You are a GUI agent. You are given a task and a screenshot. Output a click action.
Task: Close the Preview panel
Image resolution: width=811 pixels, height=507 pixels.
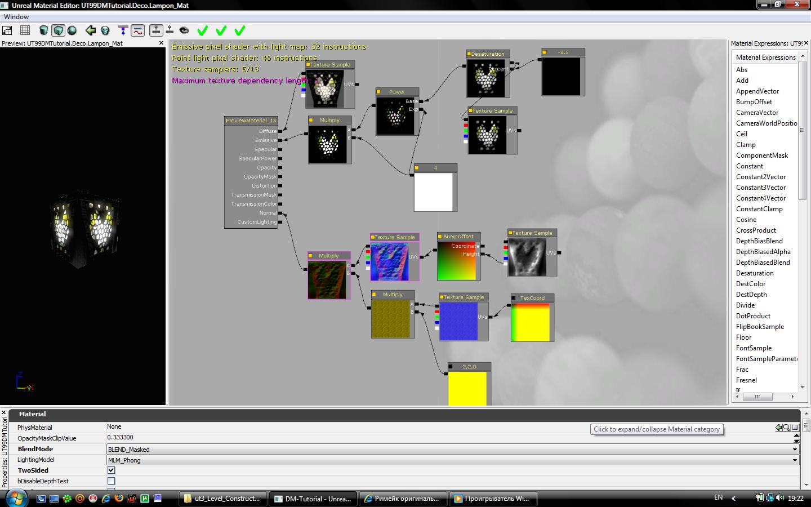[x=161, y=43]
